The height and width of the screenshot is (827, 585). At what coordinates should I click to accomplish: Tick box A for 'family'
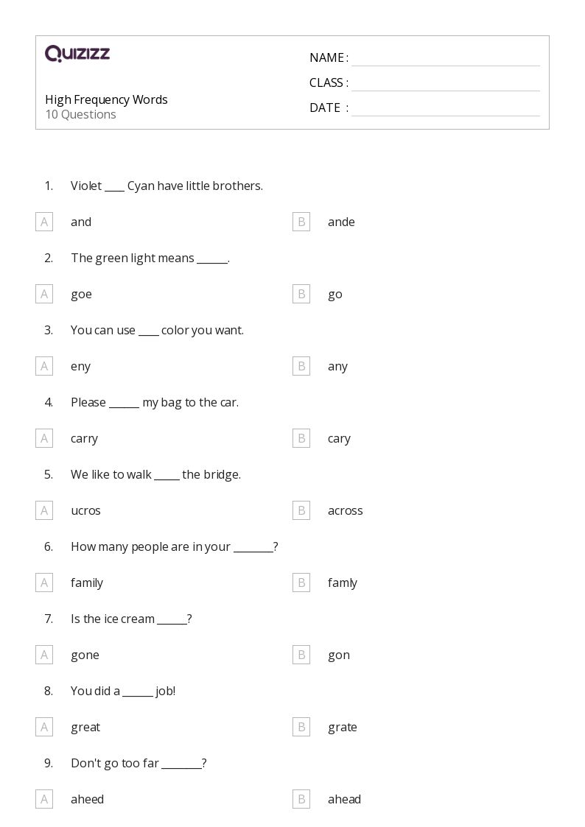coord(44,583)
